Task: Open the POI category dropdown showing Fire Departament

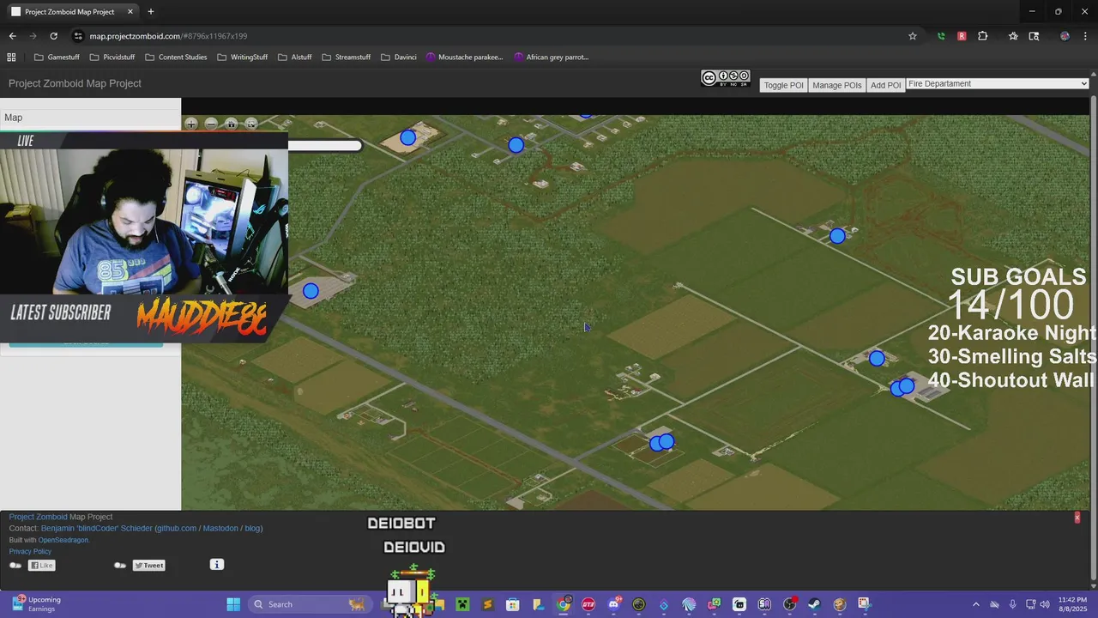Action: click(998, 83)
